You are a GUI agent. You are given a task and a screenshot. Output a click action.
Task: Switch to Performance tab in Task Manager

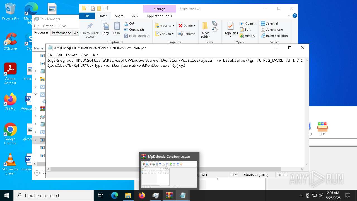[x=61, y=33]
